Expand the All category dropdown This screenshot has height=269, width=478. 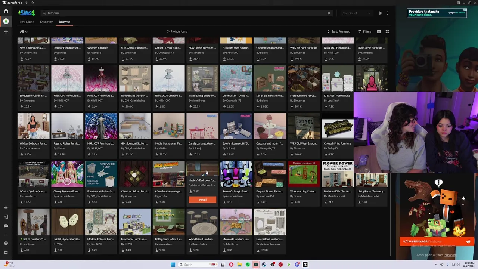click(x=24, y=31)
